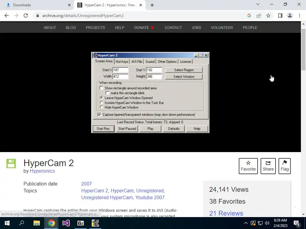Open the PEOPLE navigation item
This screenshot has height=229, width=306.
point(250,28)
